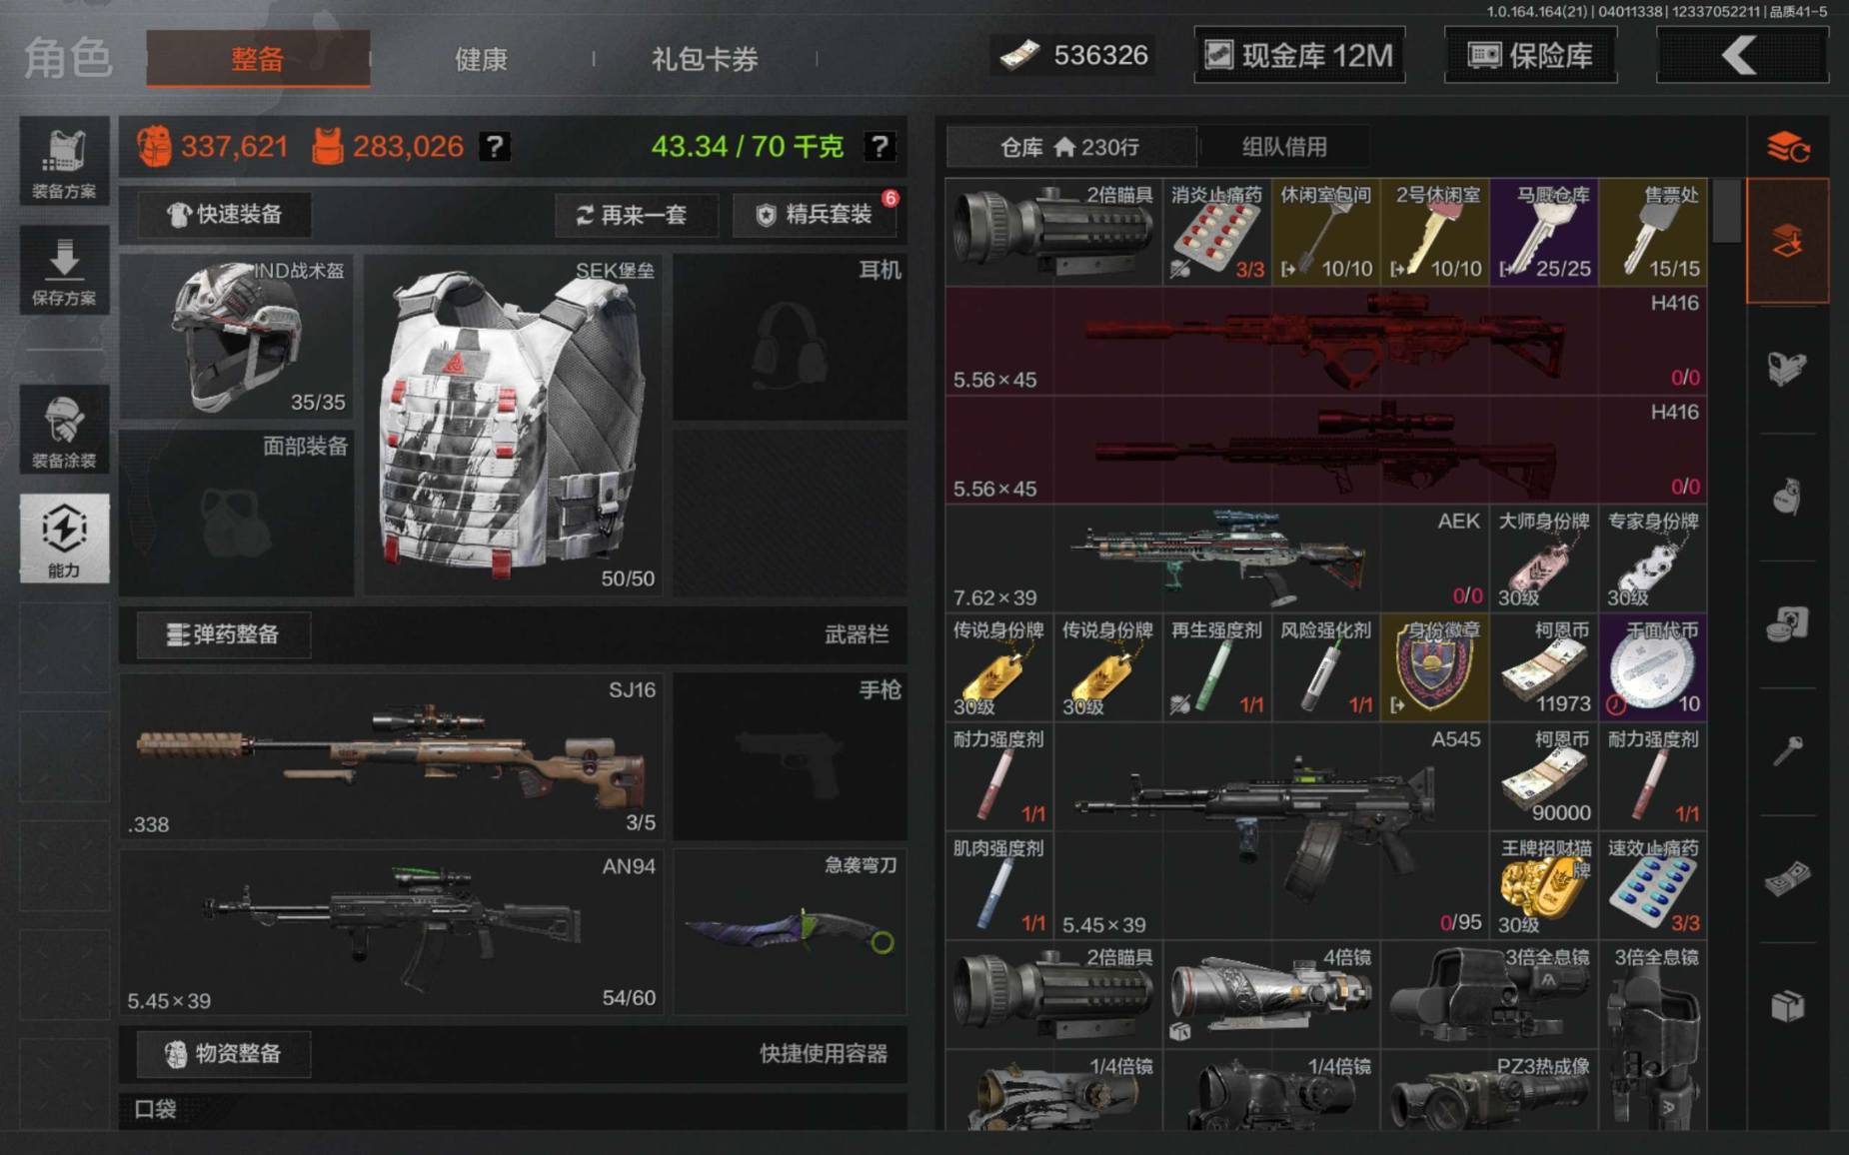Select the 王牌招财猫 gold tag
Screen dimensions: 1849x1155
[x=1544, y=885]
